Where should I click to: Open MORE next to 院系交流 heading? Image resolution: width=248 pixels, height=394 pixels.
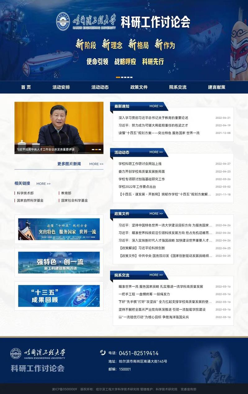click(x=156, y=275)
